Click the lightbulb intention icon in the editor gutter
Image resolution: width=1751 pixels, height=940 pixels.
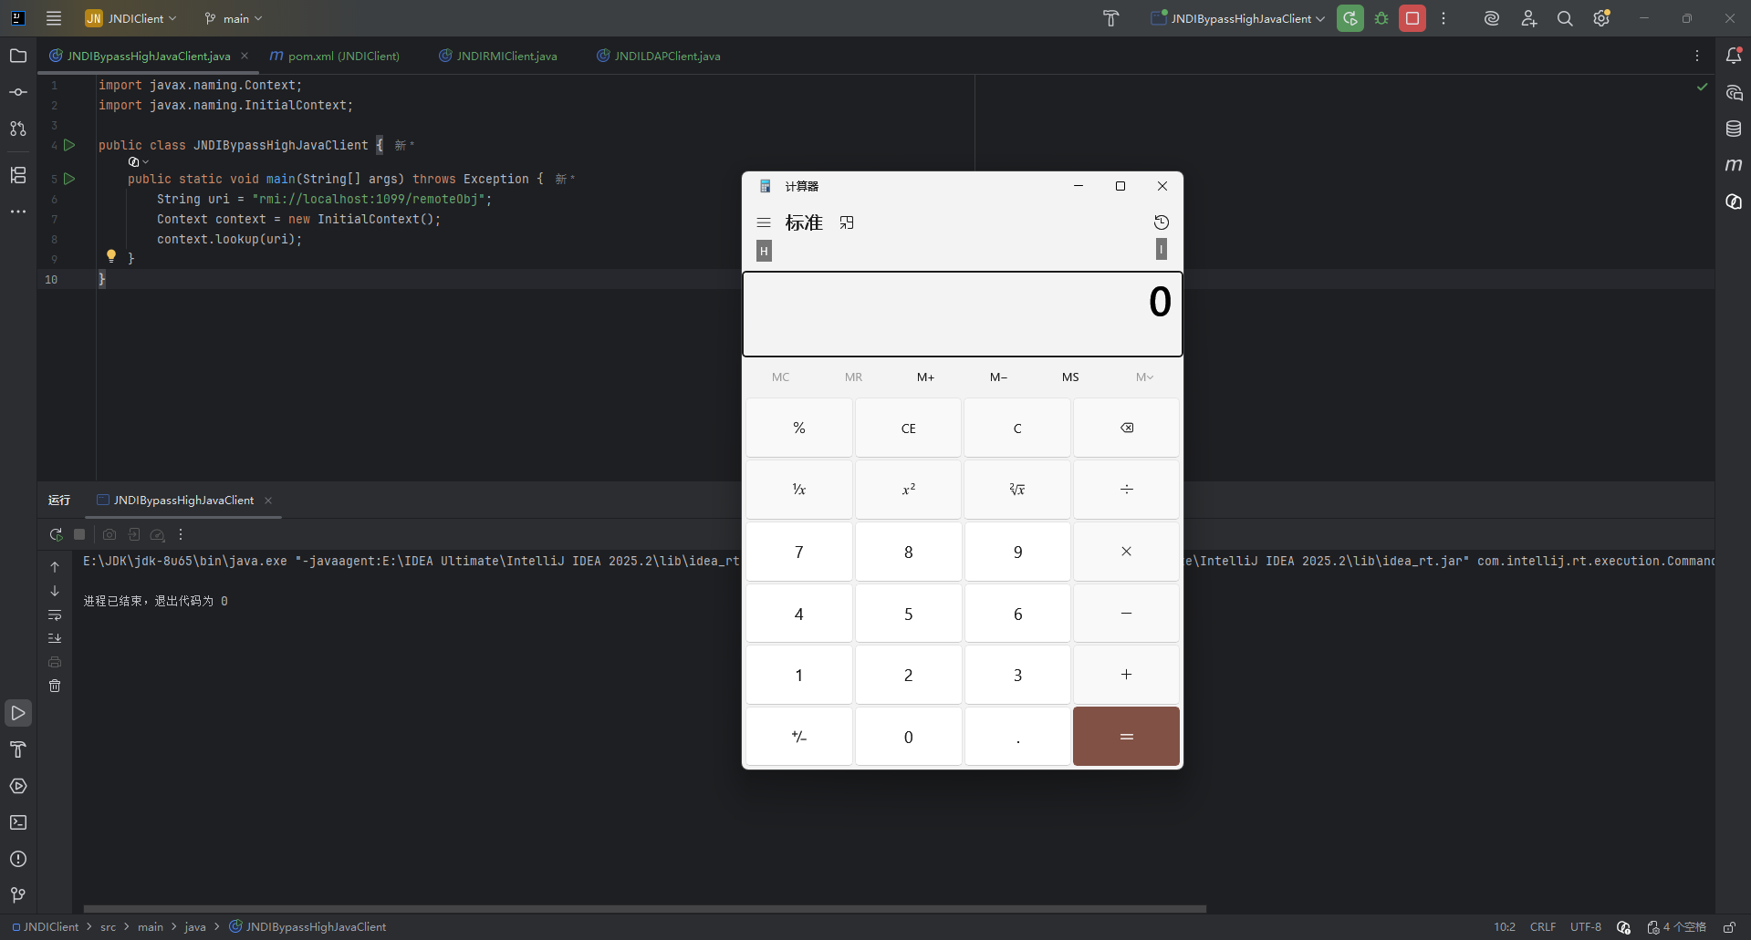tap(111, 256)
